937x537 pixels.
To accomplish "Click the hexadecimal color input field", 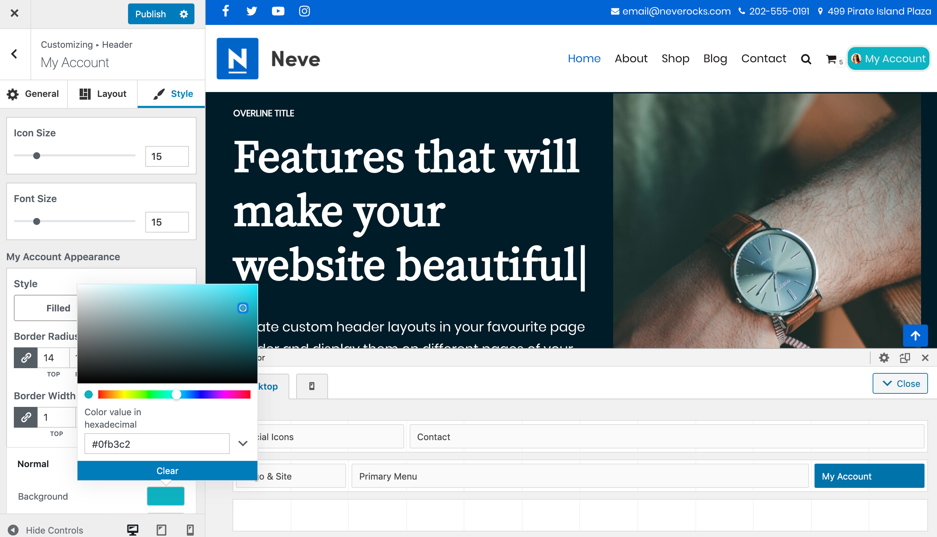I will point(157,444).
